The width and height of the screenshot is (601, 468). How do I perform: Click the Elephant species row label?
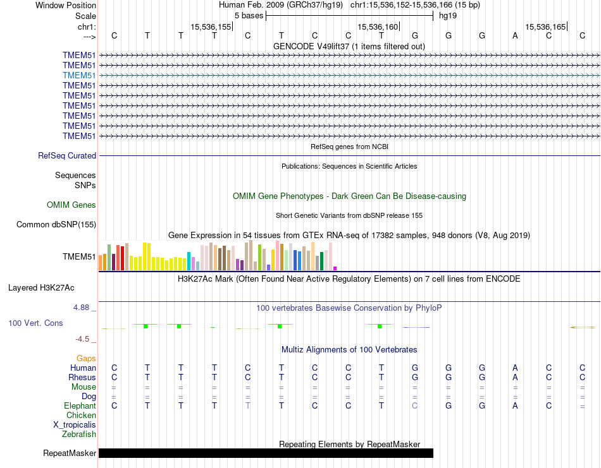(x=80, y=405)
